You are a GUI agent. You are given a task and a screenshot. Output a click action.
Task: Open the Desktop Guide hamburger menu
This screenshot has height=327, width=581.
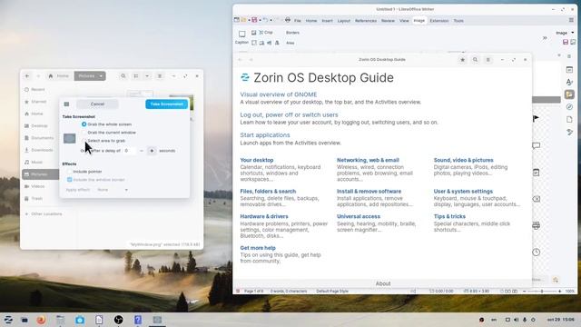488,60
